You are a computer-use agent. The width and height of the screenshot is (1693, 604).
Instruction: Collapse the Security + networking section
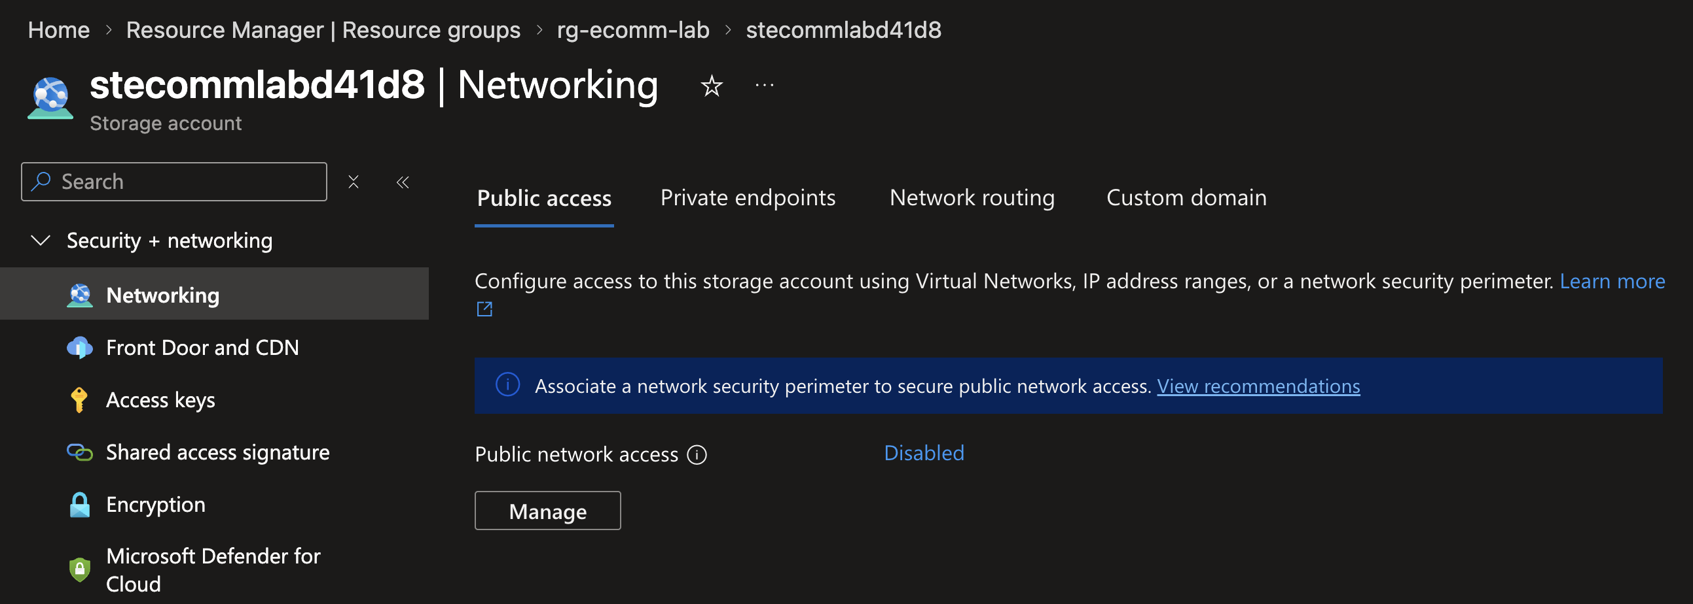pyautogui.click(x=41, y=241)
